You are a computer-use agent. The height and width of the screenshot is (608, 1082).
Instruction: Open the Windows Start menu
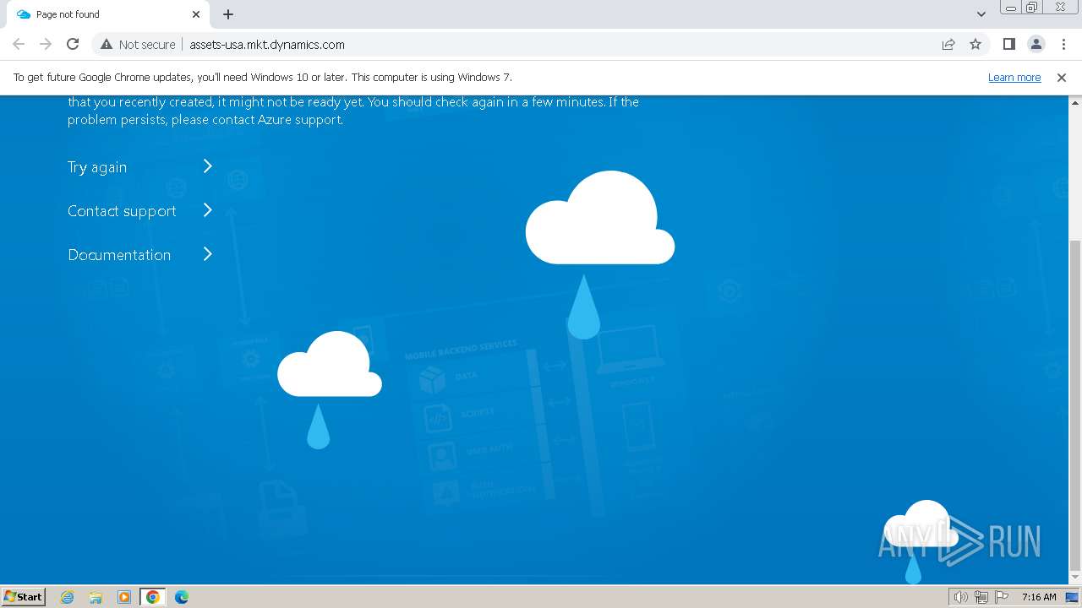click(24, 596)
